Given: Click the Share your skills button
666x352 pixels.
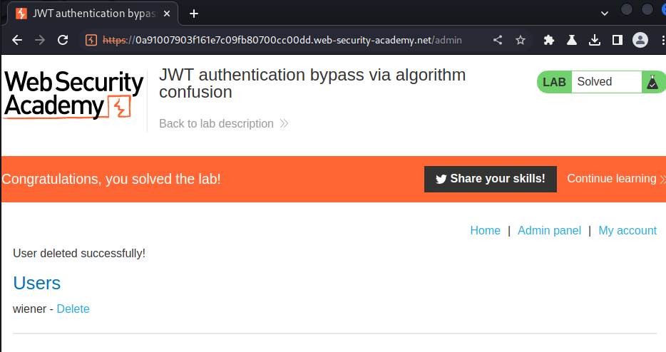Looking at the screenshot, I should 490,179.
